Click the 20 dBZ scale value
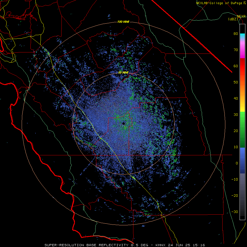Screen dimensions: 247x247 [x=236, y=131]
